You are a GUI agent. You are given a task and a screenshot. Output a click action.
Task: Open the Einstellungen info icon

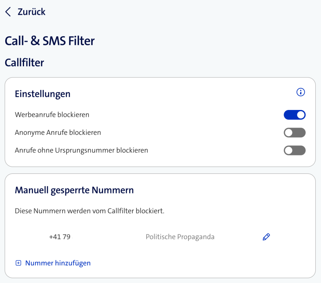tap(301, 92)
